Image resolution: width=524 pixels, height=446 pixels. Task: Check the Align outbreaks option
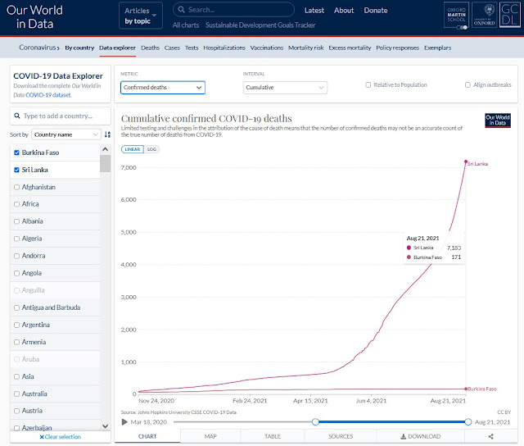tap(468, 84)
